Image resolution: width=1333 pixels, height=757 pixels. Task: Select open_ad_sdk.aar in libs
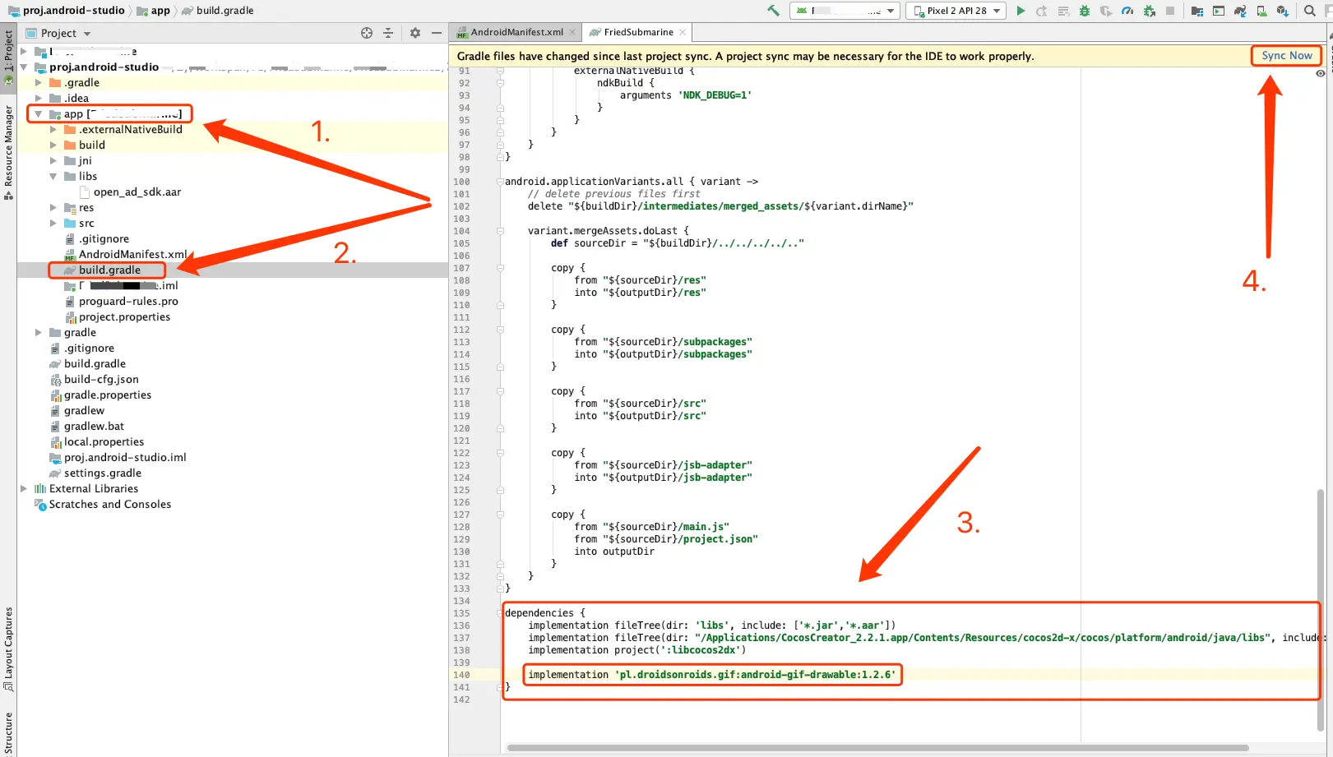tap(137, 192)
